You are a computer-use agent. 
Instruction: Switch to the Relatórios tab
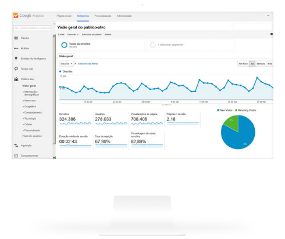coord(83,16)
